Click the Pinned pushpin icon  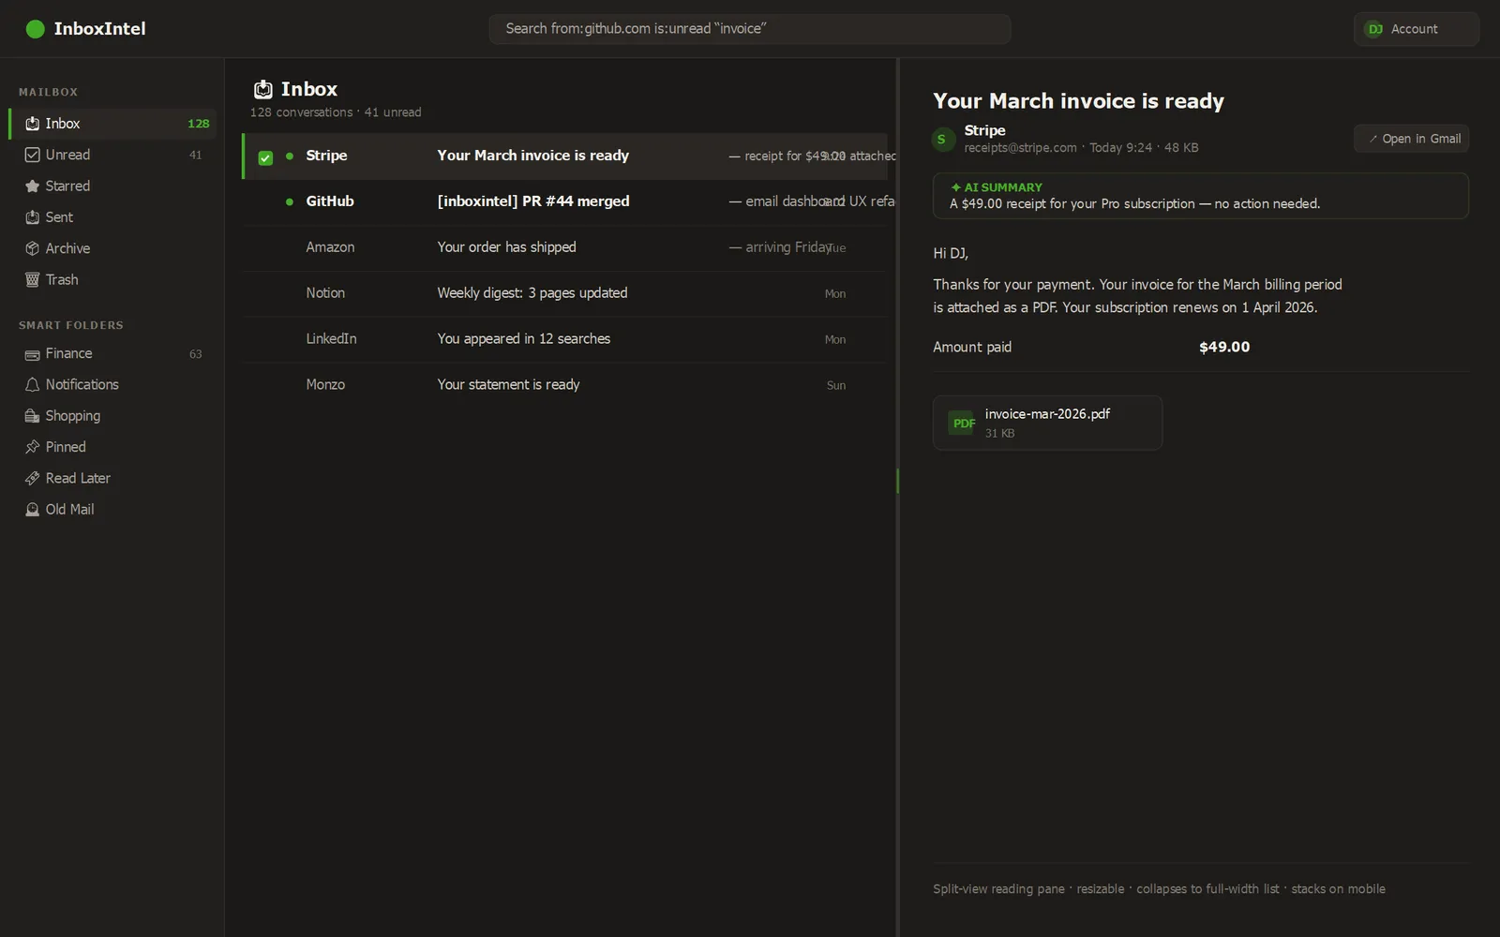(33, 447)
